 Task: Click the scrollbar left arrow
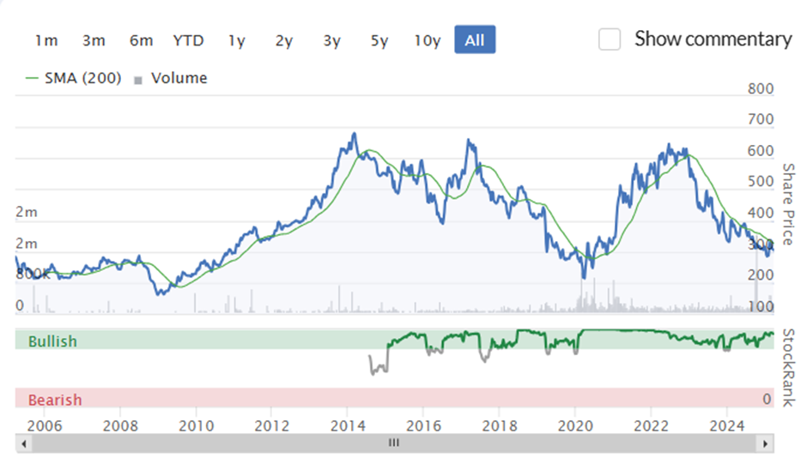(24, 443)
